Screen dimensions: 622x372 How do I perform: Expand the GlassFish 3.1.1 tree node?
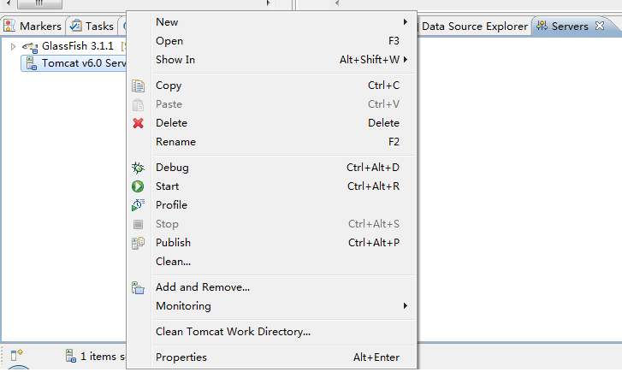(x=13, y=46)
